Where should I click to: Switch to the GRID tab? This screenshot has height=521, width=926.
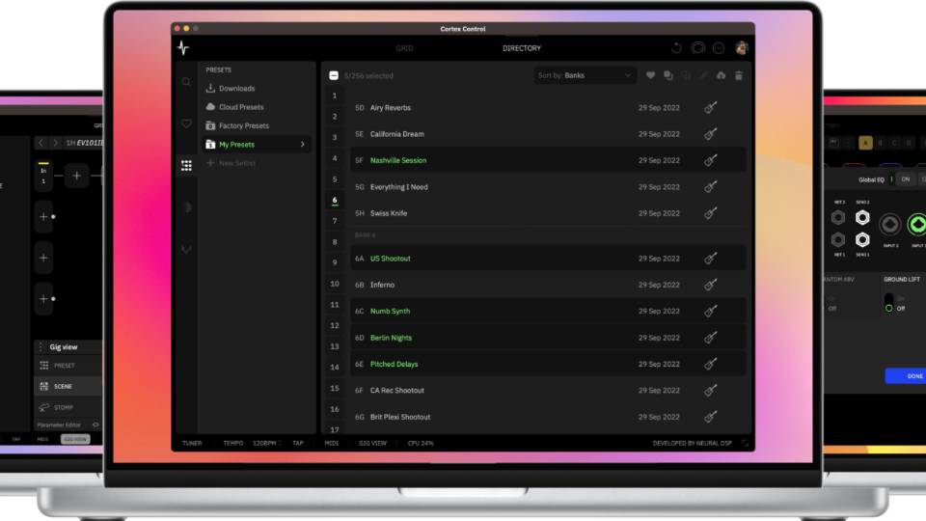404,48
